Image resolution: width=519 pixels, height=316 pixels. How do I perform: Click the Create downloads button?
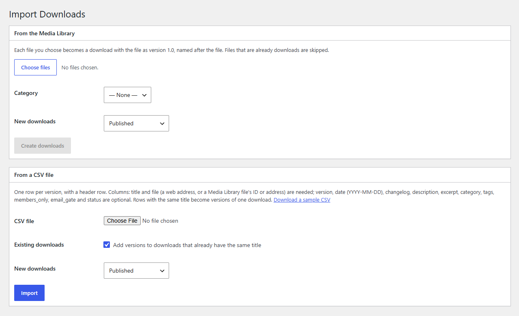click(x=43, y=146)
